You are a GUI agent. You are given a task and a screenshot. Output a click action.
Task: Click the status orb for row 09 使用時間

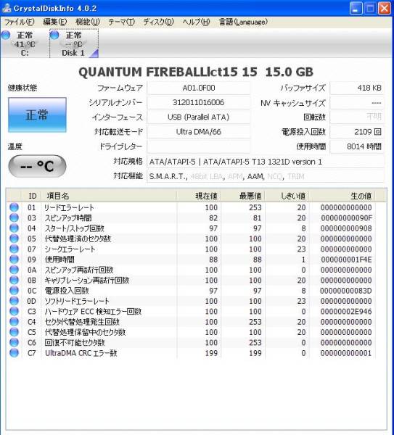click(15, 260)
